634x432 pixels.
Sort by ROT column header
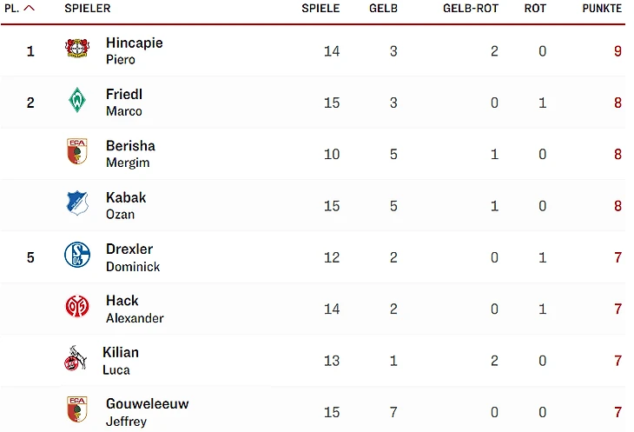pos(535,9)
